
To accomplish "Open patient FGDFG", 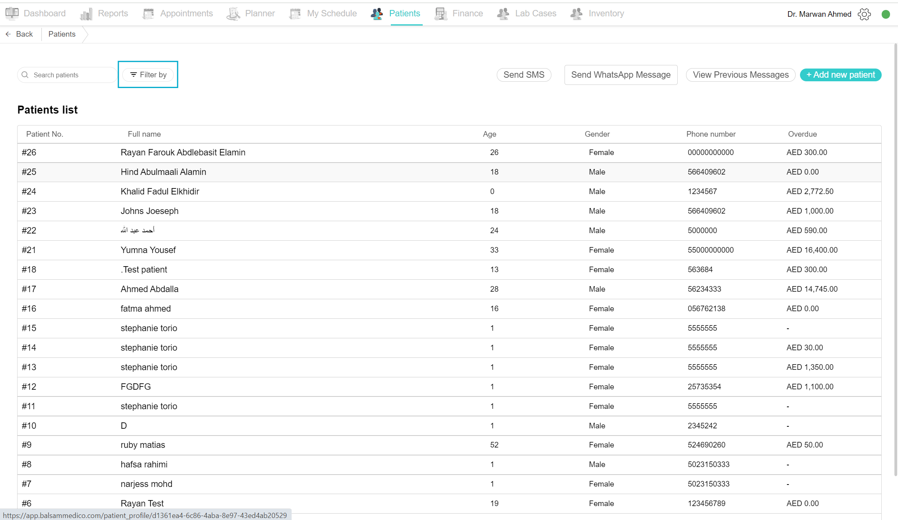I will click(135, 387).
